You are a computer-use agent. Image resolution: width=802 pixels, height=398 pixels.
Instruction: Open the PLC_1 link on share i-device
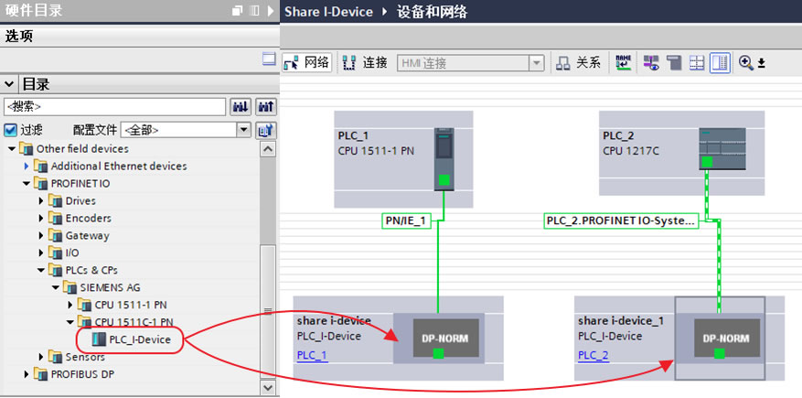312,356
